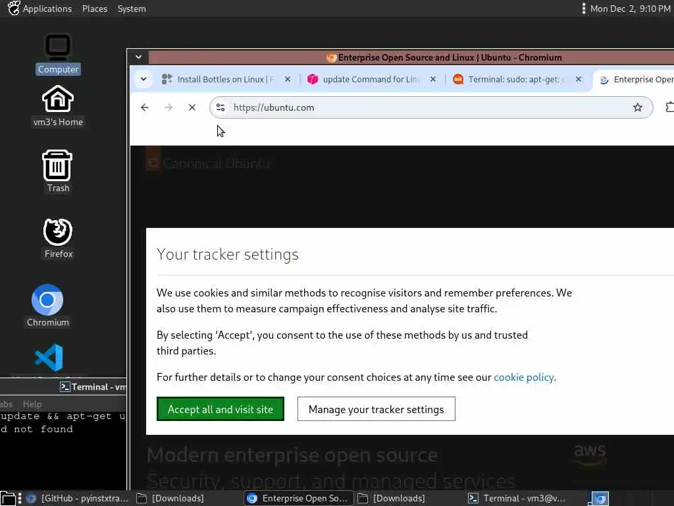Image resolution: width=674 pixels, height=506 pixels.
Task: Switch to second Downloads taskbar window
Action: (391, 498)
